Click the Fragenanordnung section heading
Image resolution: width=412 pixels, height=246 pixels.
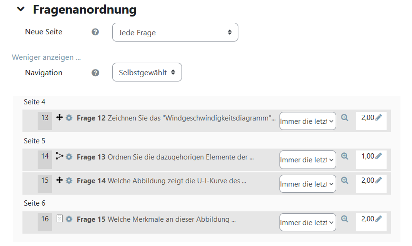click(85, 10)
